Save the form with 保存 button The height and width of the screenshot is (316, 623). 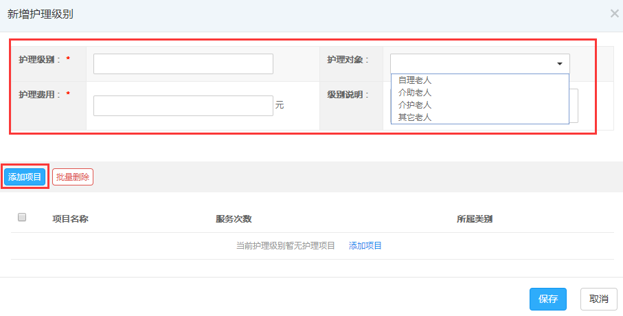click(547, 299)
